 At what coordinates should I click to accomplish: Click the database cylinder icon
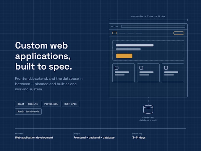pos(148,109)
